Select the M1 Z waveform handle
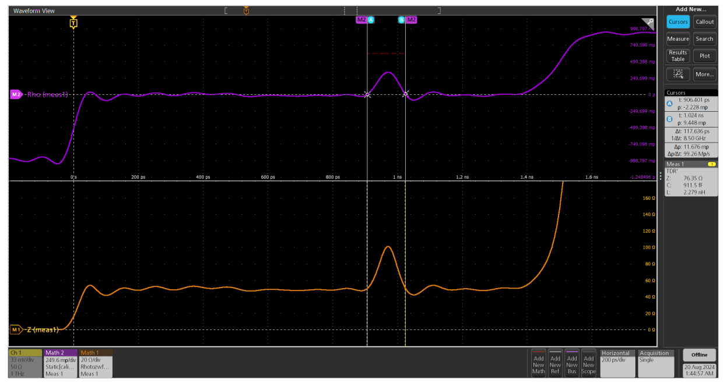Image resolution: width=727 pixels, height=383 pixels. pyautogui.click(x=16, y=330)
